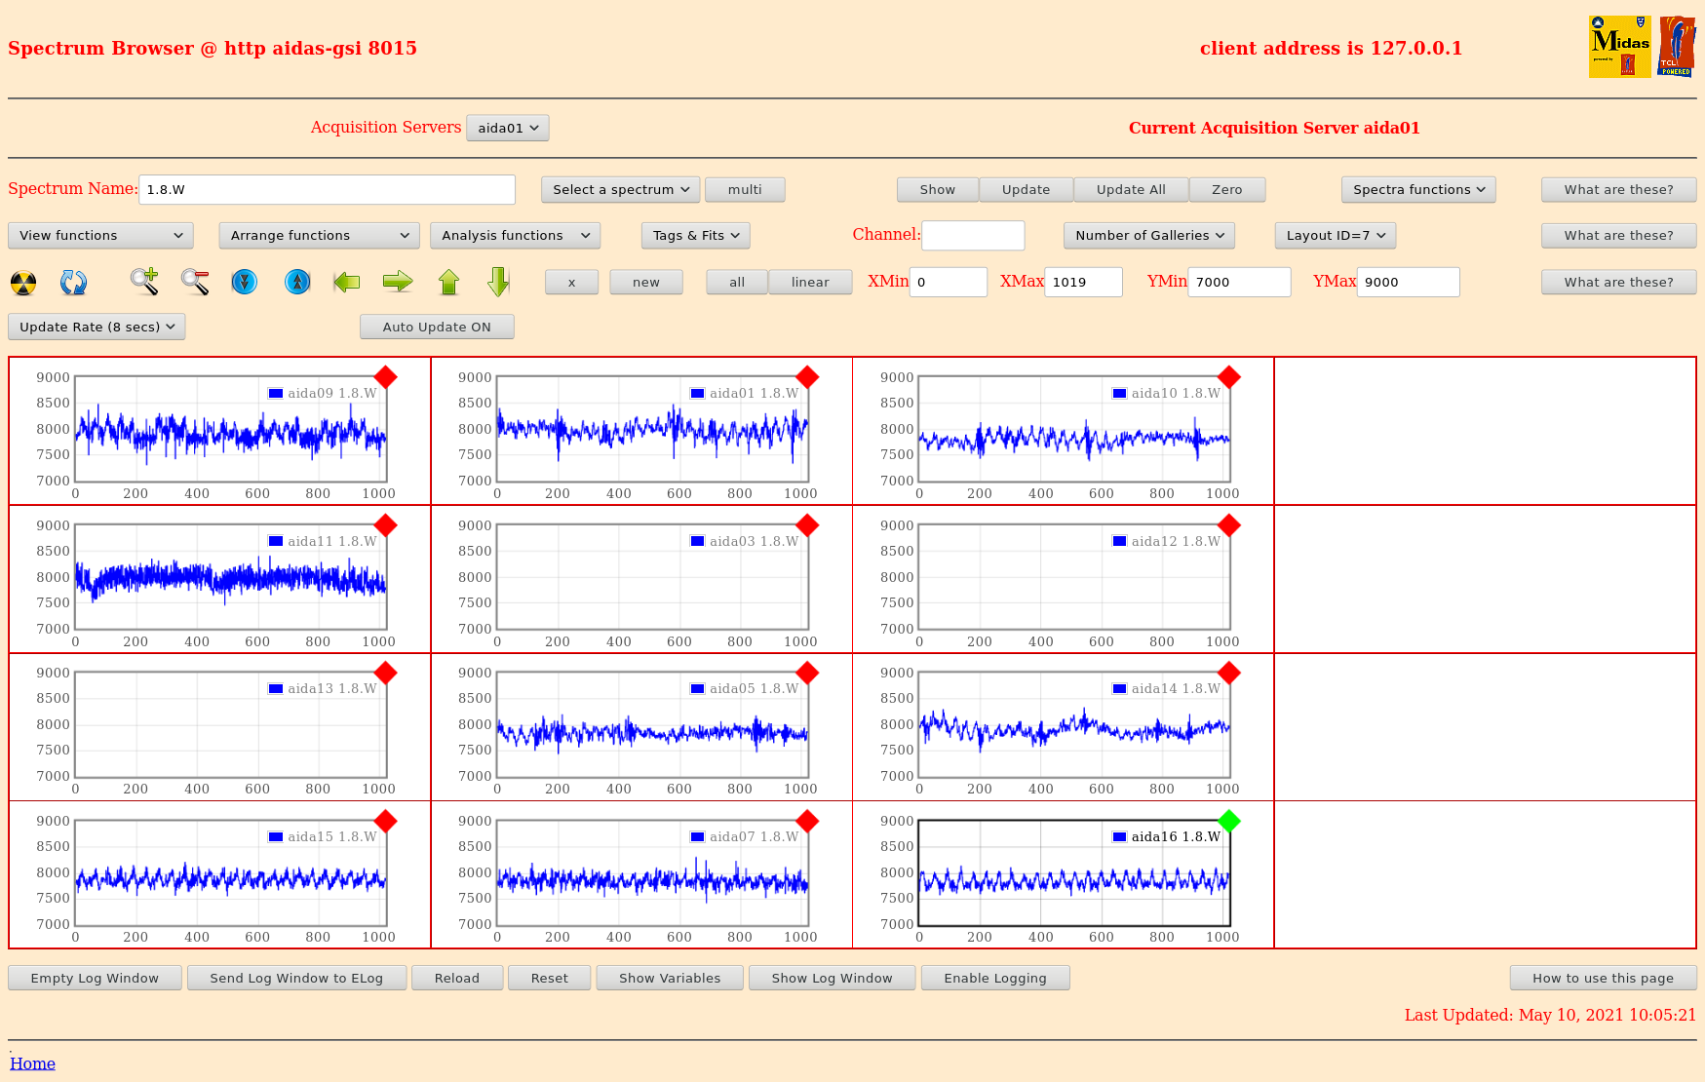This screenshot has width=1705, height=1082.
Task: Toggle the linear scale button
Action: pyautogui.click(x=810, y=283)
